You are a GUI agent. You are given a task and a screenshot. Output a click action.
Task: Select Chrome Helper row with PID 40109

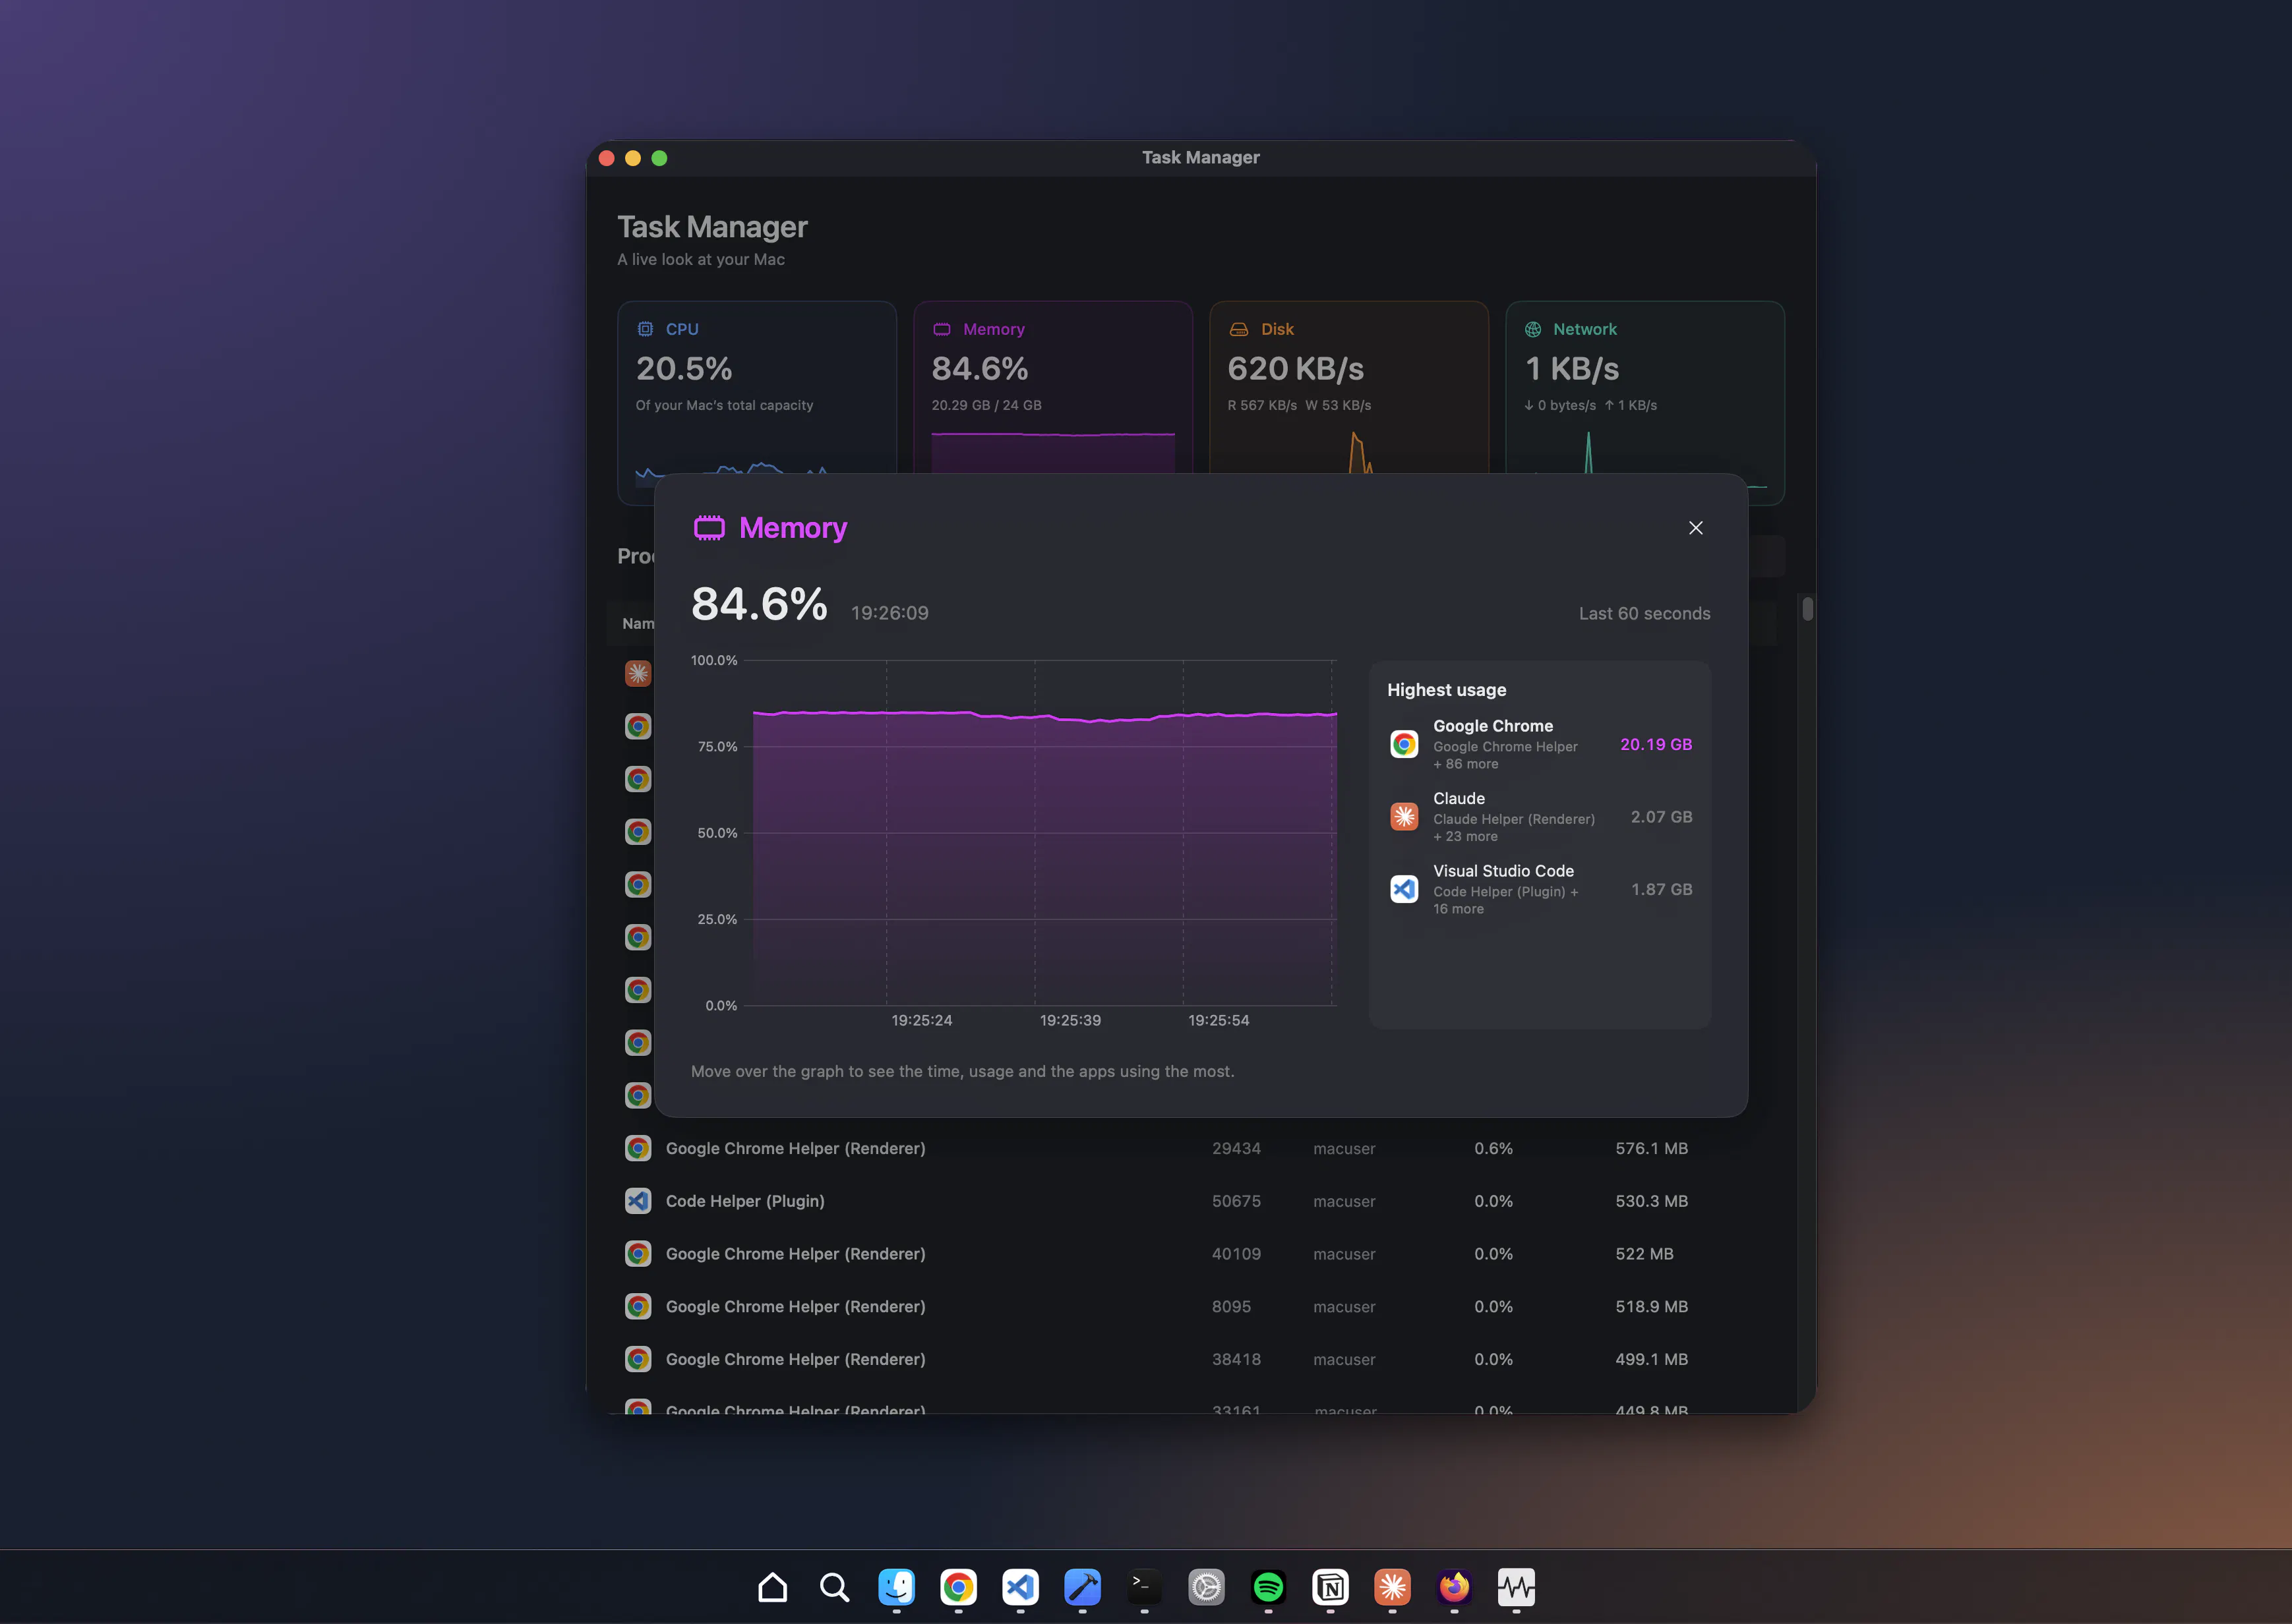pyautogui.click(x=1191, y=1254)
